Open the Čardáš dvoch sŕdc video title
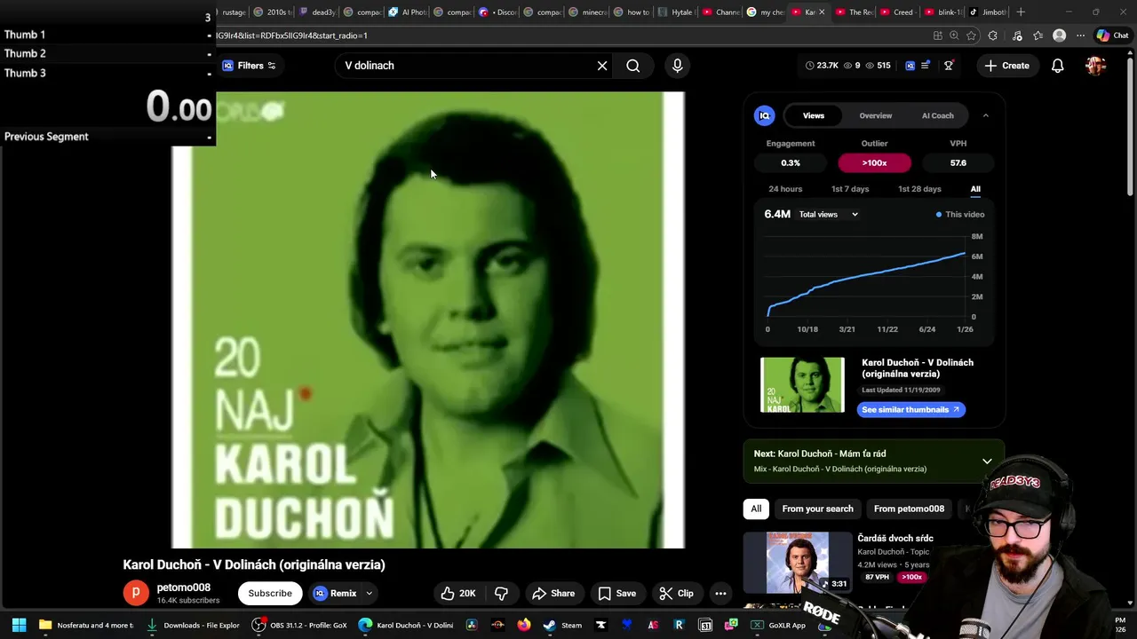Screen dimensions: 1137x639 point(895,539)
